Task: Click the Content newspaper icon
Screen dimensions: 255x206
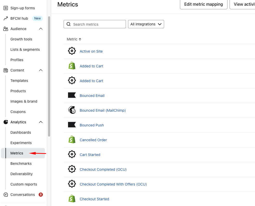Action: click(6, 70)
